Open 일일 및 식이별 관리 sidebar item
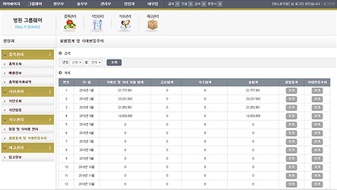This screenshot has width=337, height=190. point(23,129)
